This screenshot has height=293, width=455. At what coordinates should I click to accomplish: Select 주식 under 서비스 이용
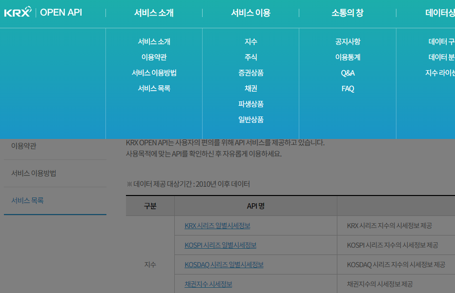click(251, 57)
